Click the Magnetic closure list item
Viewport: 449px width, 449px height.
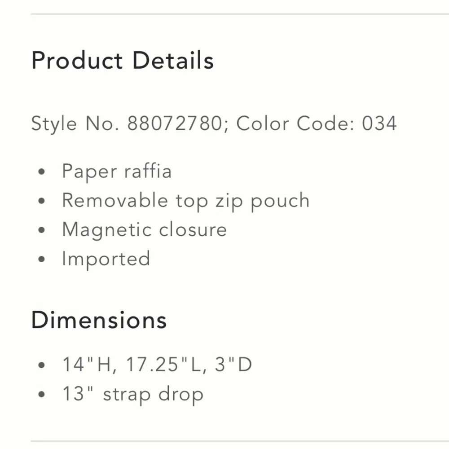pos(145,229)
